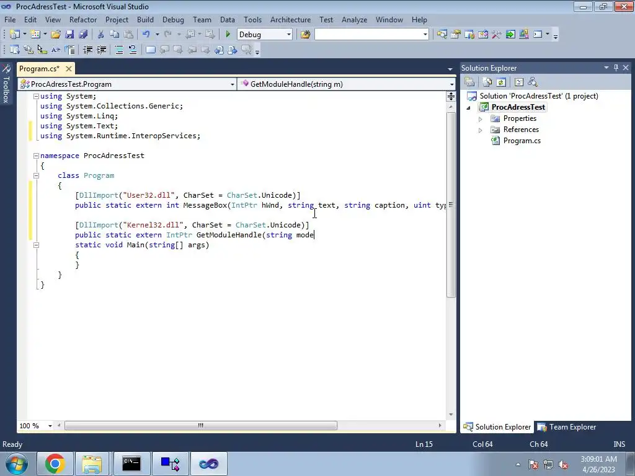
Task: Click the INS insert mode indicator
Action: [619, 444]
